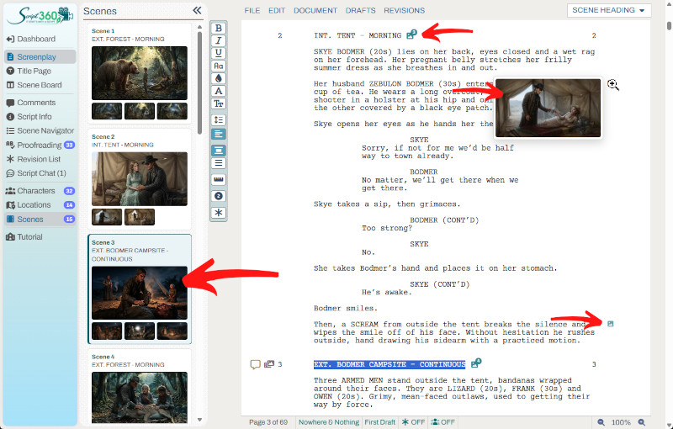Click the asterisk revision mark tool
Image resolution: width=673 pixels, height=429 pixels.
point(219,213)
